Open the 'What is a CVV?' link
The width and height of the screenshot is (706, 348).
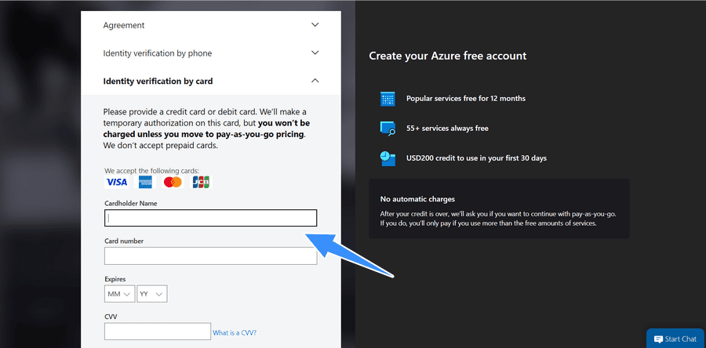[x=235, y=332]
